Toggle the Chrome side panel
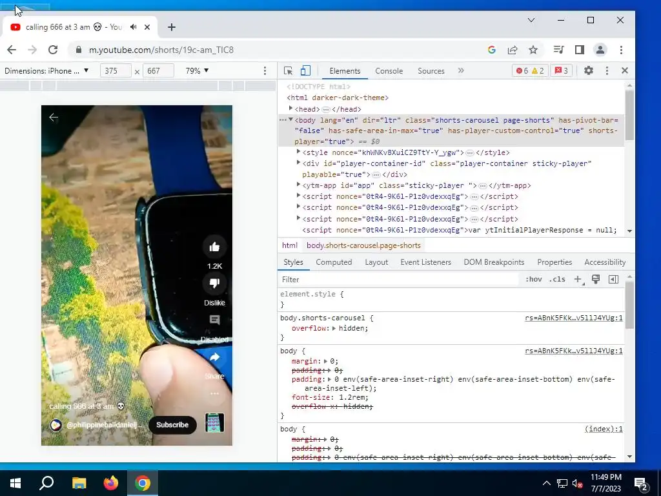The image size is (661, 496). coord(580,50)
